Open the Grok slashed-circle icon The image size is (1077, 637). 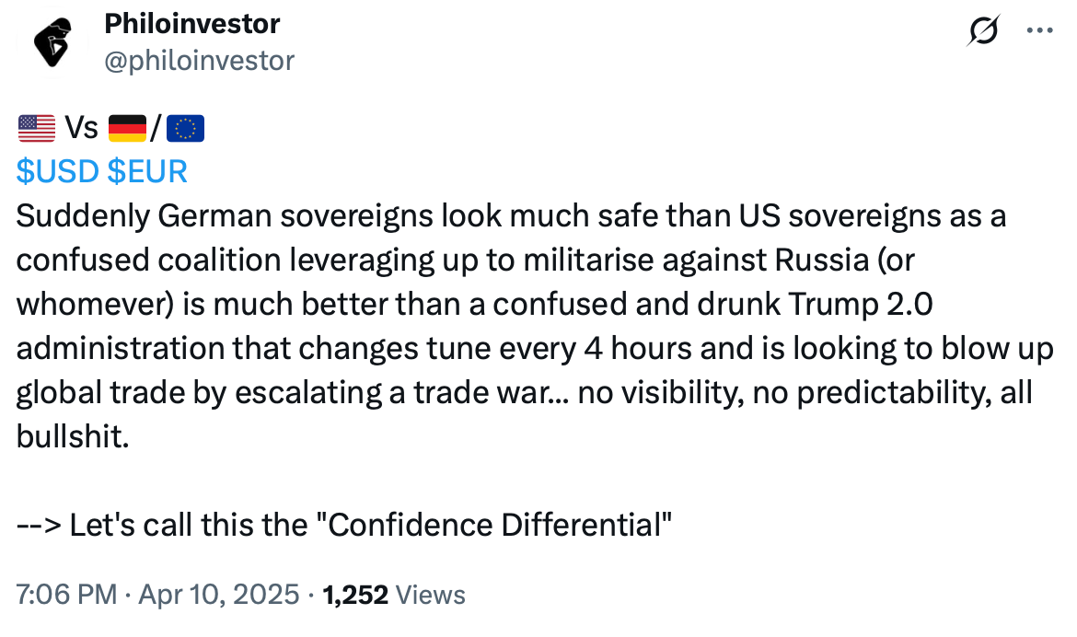click(985, 32)
